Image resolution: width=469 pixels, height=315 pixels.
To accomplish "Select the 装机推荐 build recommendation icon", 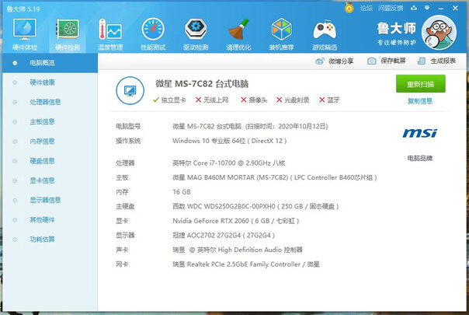I will [x=281, y=33].
